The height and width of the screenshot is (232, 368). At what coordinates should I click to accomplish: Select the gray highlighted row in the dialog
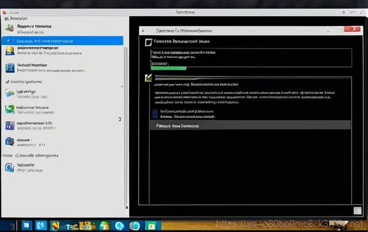click(250, 125)
